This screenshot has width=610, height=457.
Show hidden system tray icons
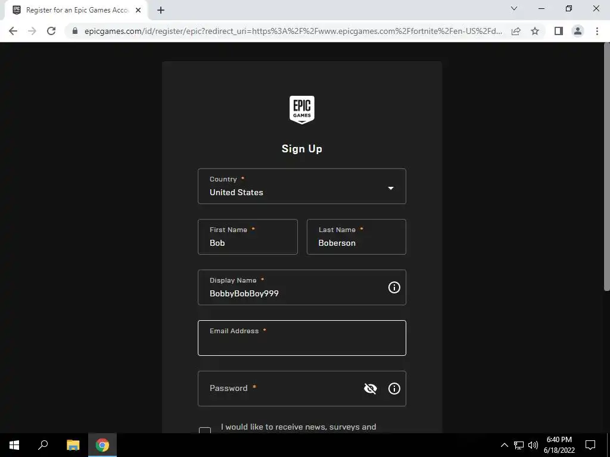(504, 445)
